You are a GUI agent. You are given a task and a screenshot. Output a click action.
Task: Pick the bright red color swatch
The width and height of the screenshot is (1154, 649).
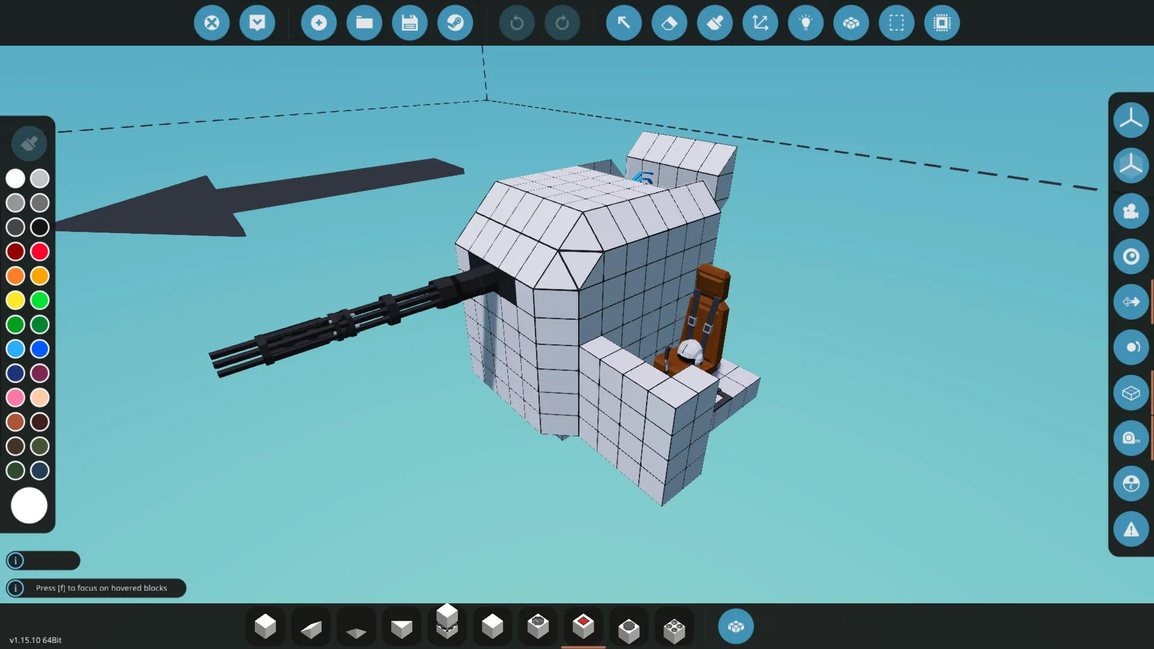(x=40, y=251)
